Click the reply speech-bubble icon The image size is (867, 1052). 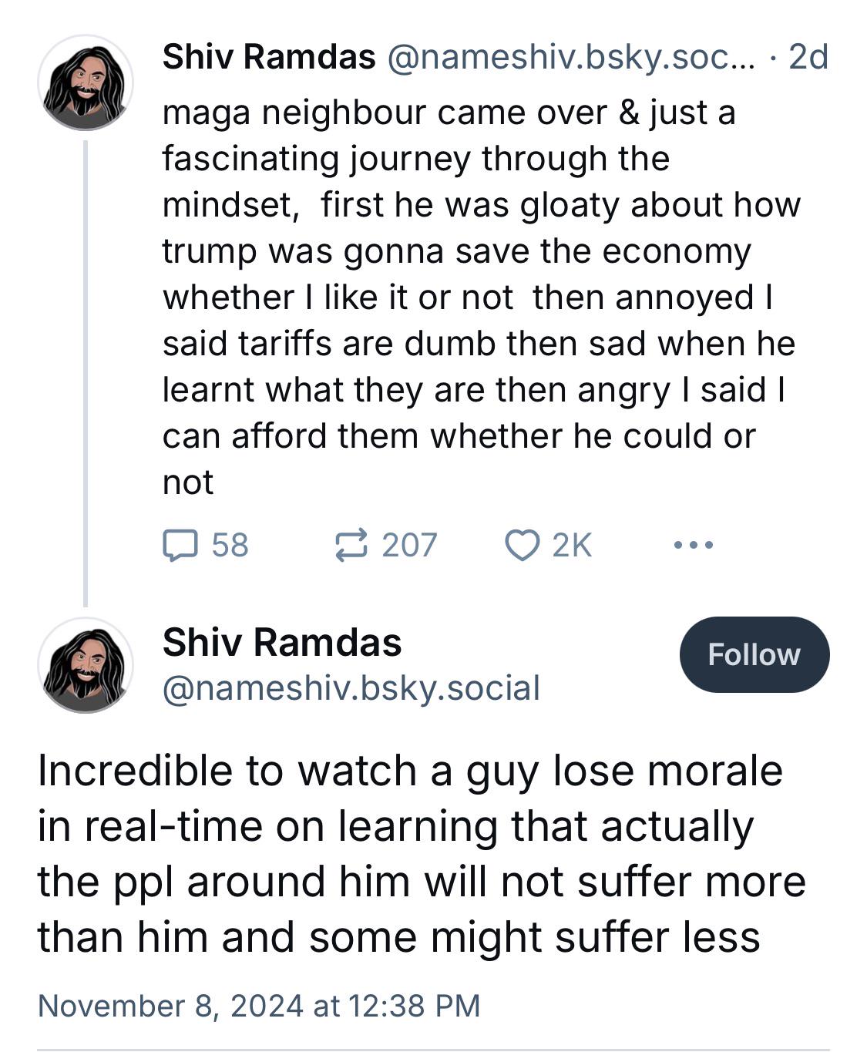point(180,545)
